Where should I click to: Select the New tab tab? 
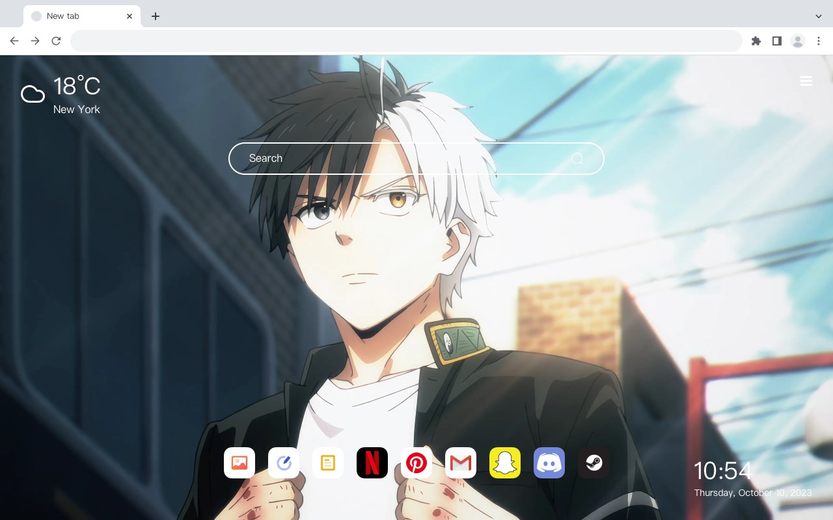[x=82, y=16]
